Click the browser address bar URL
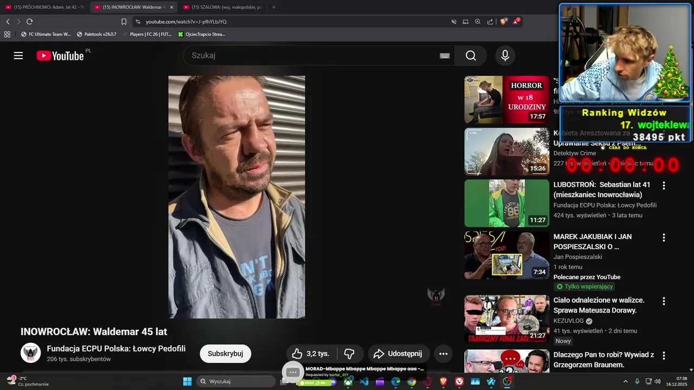694x390 pixels. point(186,22)
